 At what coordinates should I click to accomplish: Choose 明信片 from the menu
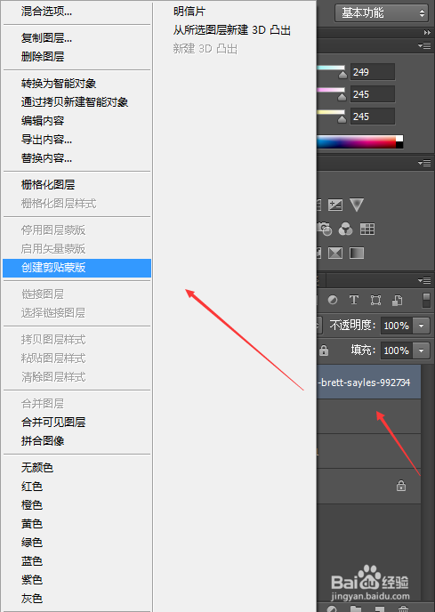[189, 12]
